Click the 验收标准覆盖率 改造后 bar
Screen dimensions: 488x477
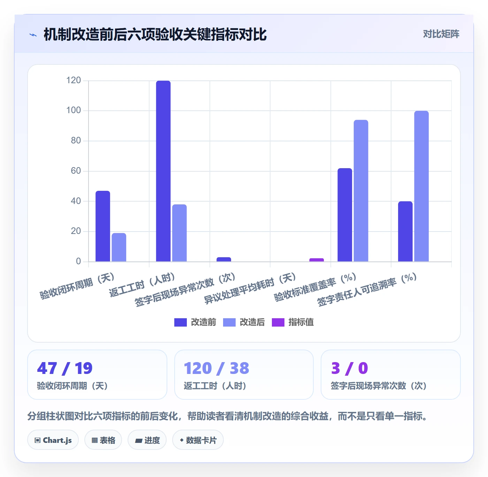pos(361,190)
